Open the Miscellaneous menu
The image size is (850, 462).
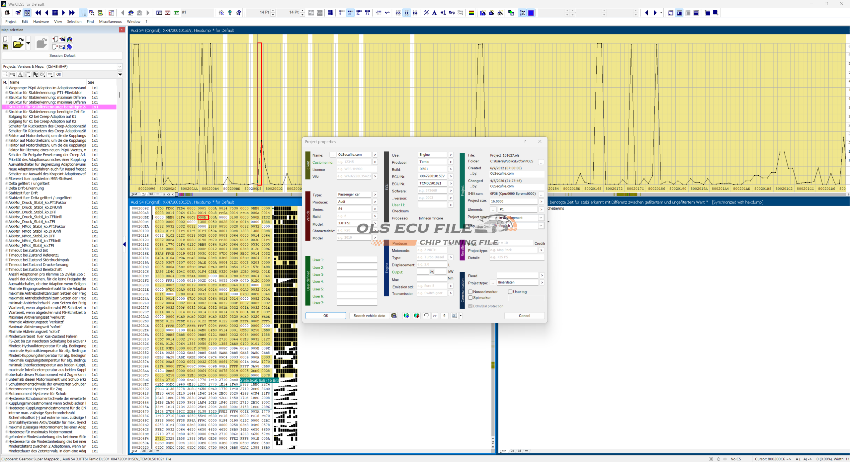coord(110,22)
